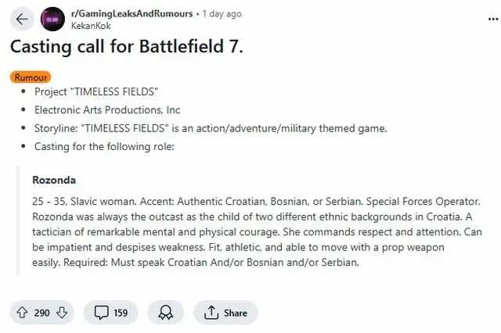This screenshot has width=501, height=333.
Task: Click the Electronic Arts Productions bullet
Action: pyautogui.click(x=107, y=109)
